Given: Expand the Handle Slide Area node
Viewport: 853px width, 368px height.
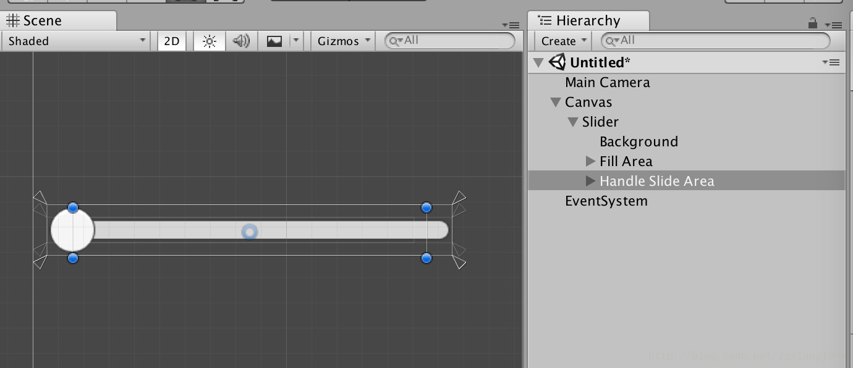Looking at the screenshot, I should pyautogui.click(x=590, y=181).
